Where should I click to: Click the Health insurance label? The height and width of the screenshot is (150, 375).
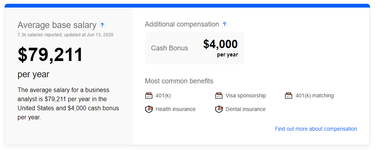point(175,109)
